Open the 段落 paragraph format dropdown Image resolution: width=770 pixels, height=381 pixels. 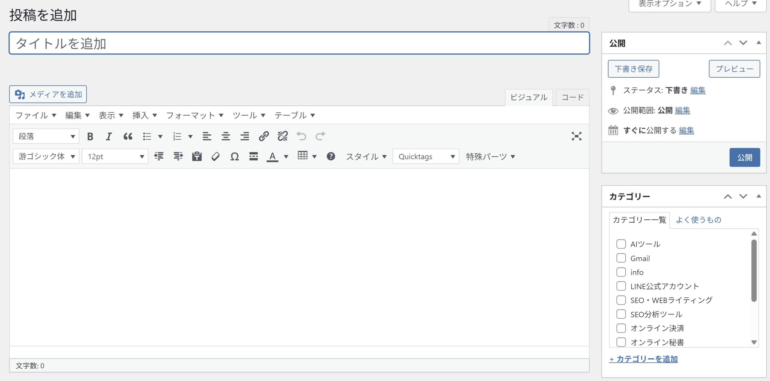46,136
